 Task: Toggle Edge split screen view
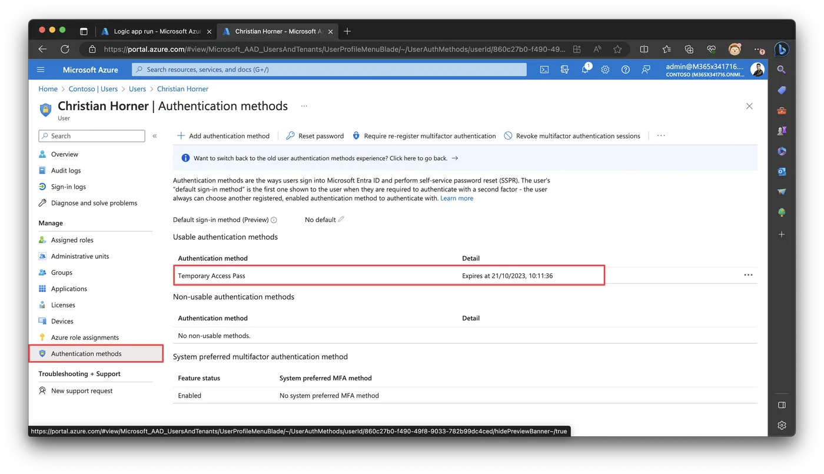coord(644,49)
